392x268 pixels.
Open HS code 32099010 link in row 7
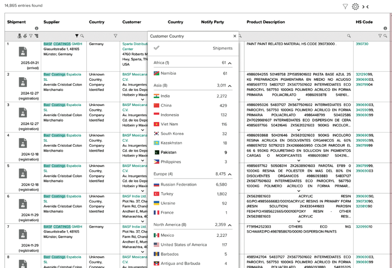(x=364, y=227)
